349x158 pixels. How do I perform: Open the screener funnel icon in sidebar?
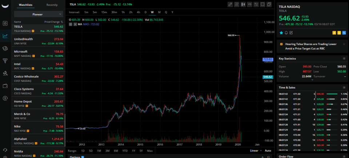tap(5, 61)
